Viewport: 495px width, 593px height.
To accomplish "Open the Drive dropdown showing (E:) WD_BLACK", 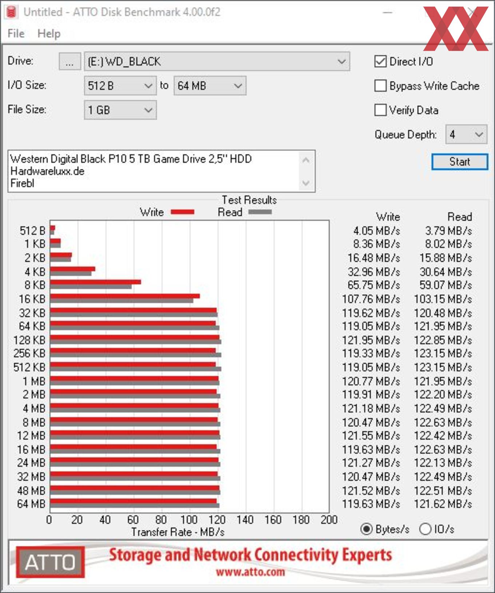I will click(217, 61).
